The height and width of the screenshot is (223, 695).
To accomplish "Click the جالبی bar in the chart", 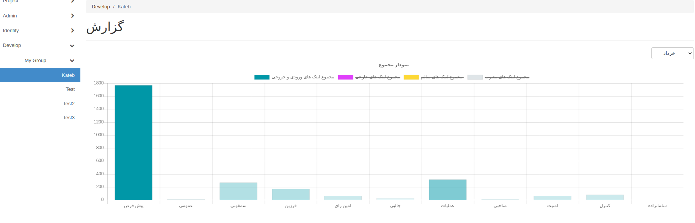I will click(x=395, y=199).
